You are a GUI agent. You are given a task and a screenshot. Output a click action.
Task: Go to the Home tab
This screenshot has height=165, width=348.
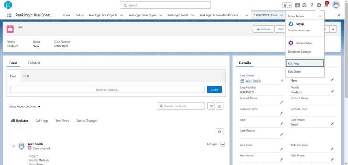coord(67,15)
